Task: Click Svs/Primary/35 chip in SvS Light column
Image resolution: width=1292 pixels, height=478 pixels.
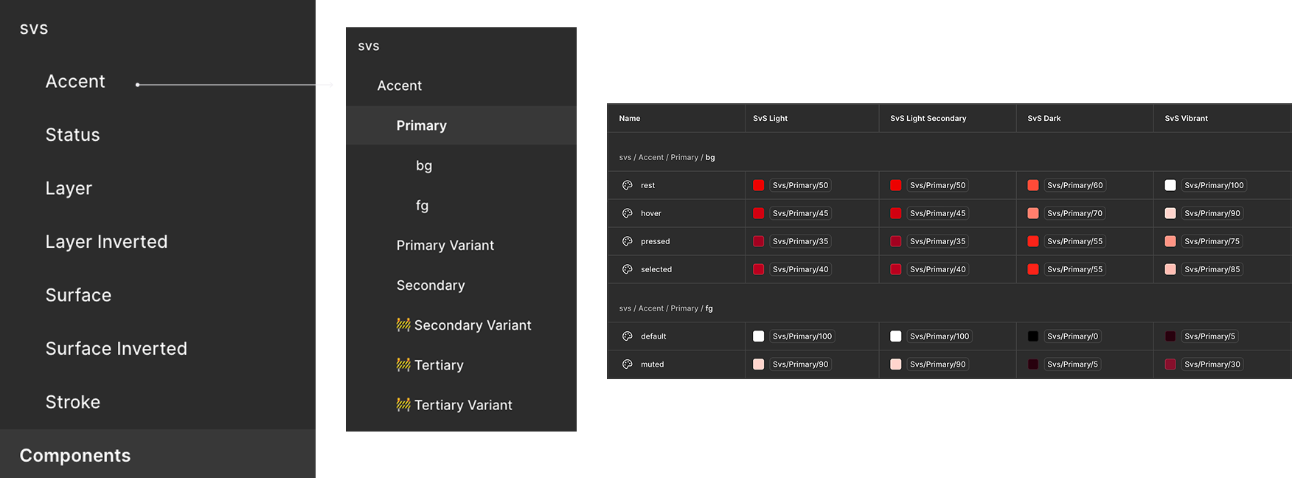Action: click(800, 241)
